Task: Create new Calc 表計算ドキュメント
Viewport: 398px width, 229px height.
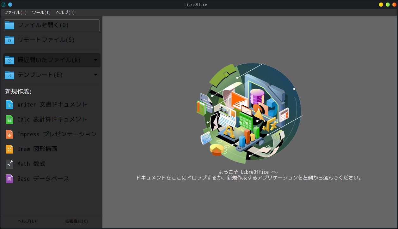Action: (x=52, y=119)
